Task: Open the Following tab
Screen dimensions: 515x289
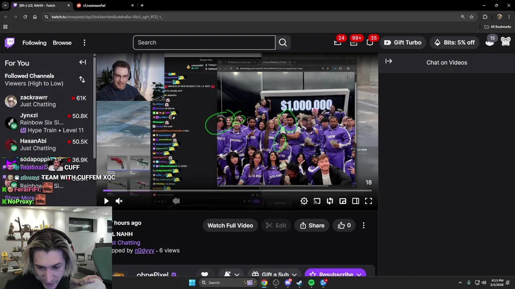Action: click(34, 43)
